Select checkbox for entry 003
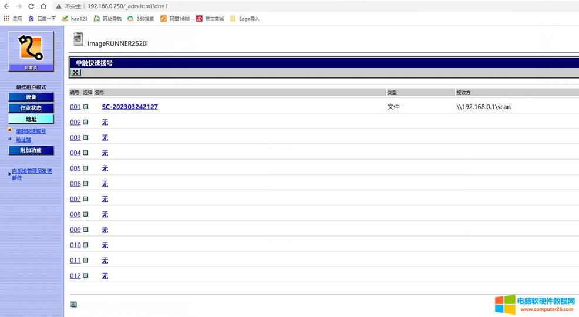Viewport: 579px width, 317px height. coord(86,137)
